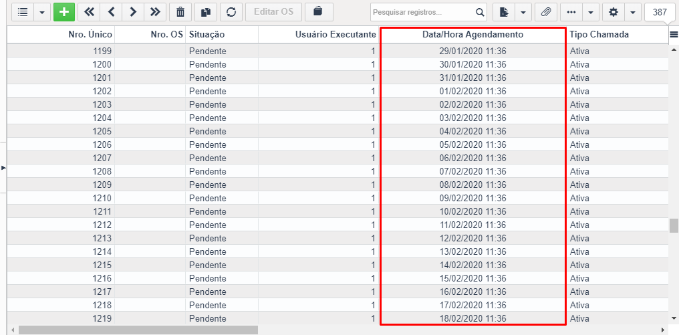Refresh the records list

click(x=231, y=12)
